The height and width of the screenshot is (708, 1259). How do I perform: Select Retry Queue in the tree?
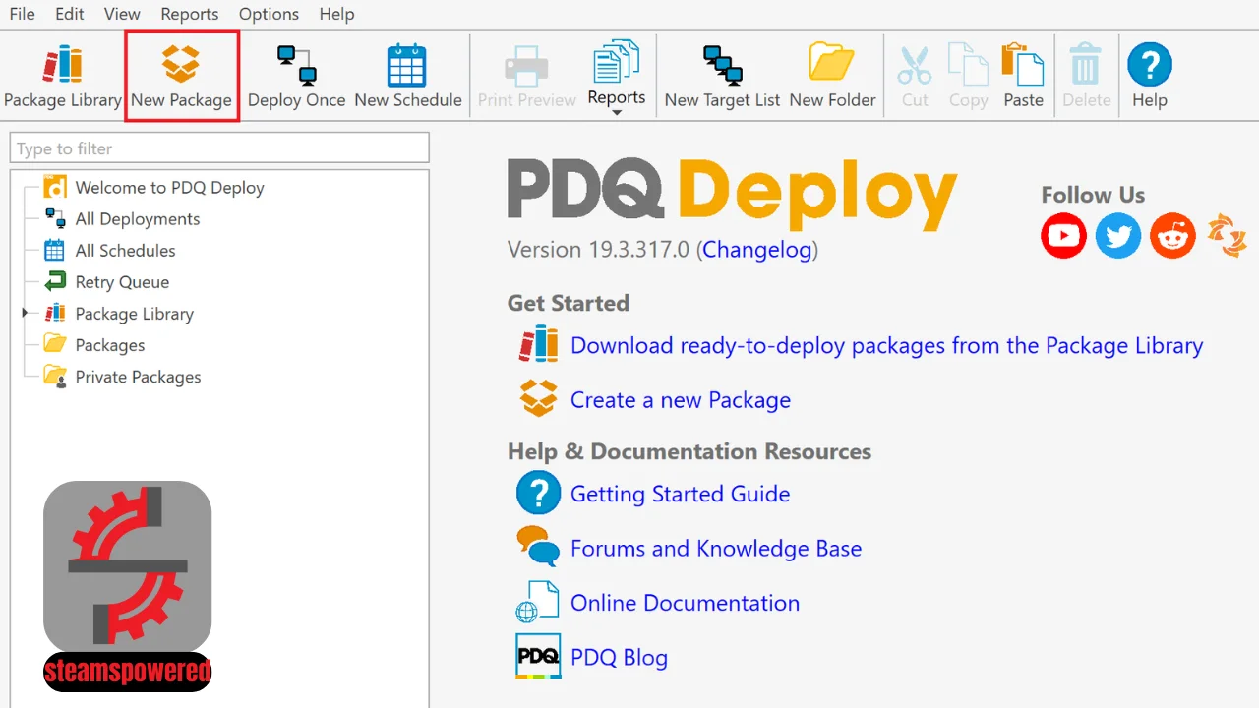(122, 282)
